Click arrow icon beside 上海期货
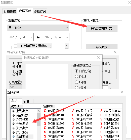131x140 pixels. coord(14,111)
